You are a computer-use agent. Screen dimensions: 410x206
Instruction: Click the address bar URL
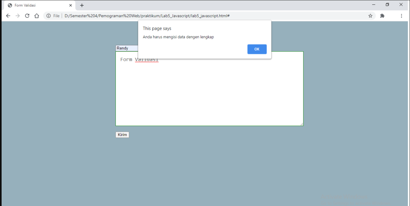point(147,16)
